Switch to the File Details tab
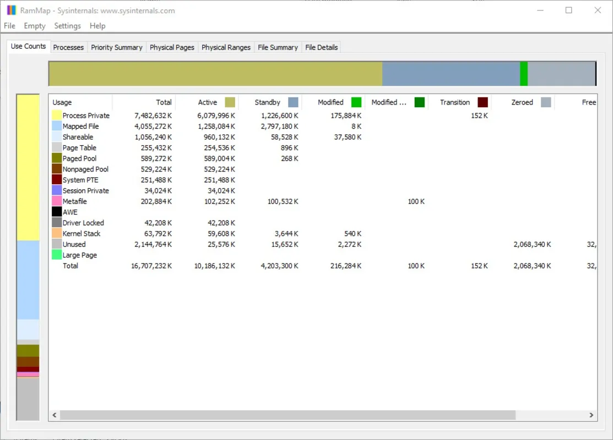The image size is (613, 440). [x=321, y=47]
